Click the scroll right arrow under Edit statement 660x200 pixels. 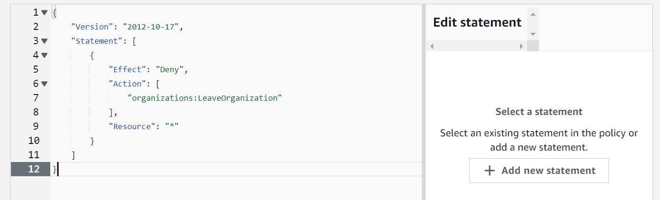coord(521,46)
